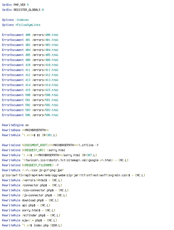174x230 pixels.
Task: Click the RewriteRule "/*errors/*html$" line
Action: pos(32,180)
